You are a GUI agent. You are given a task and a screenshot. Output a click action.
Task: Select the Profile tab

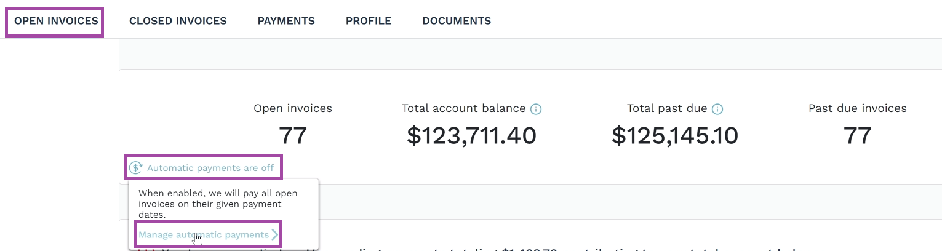coord(369,21)
